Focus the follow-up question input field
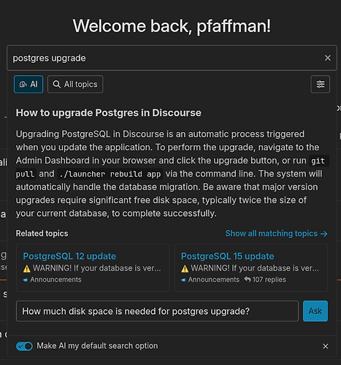The width and height of the screenshot is (341, 365). (x=157, y=311)
